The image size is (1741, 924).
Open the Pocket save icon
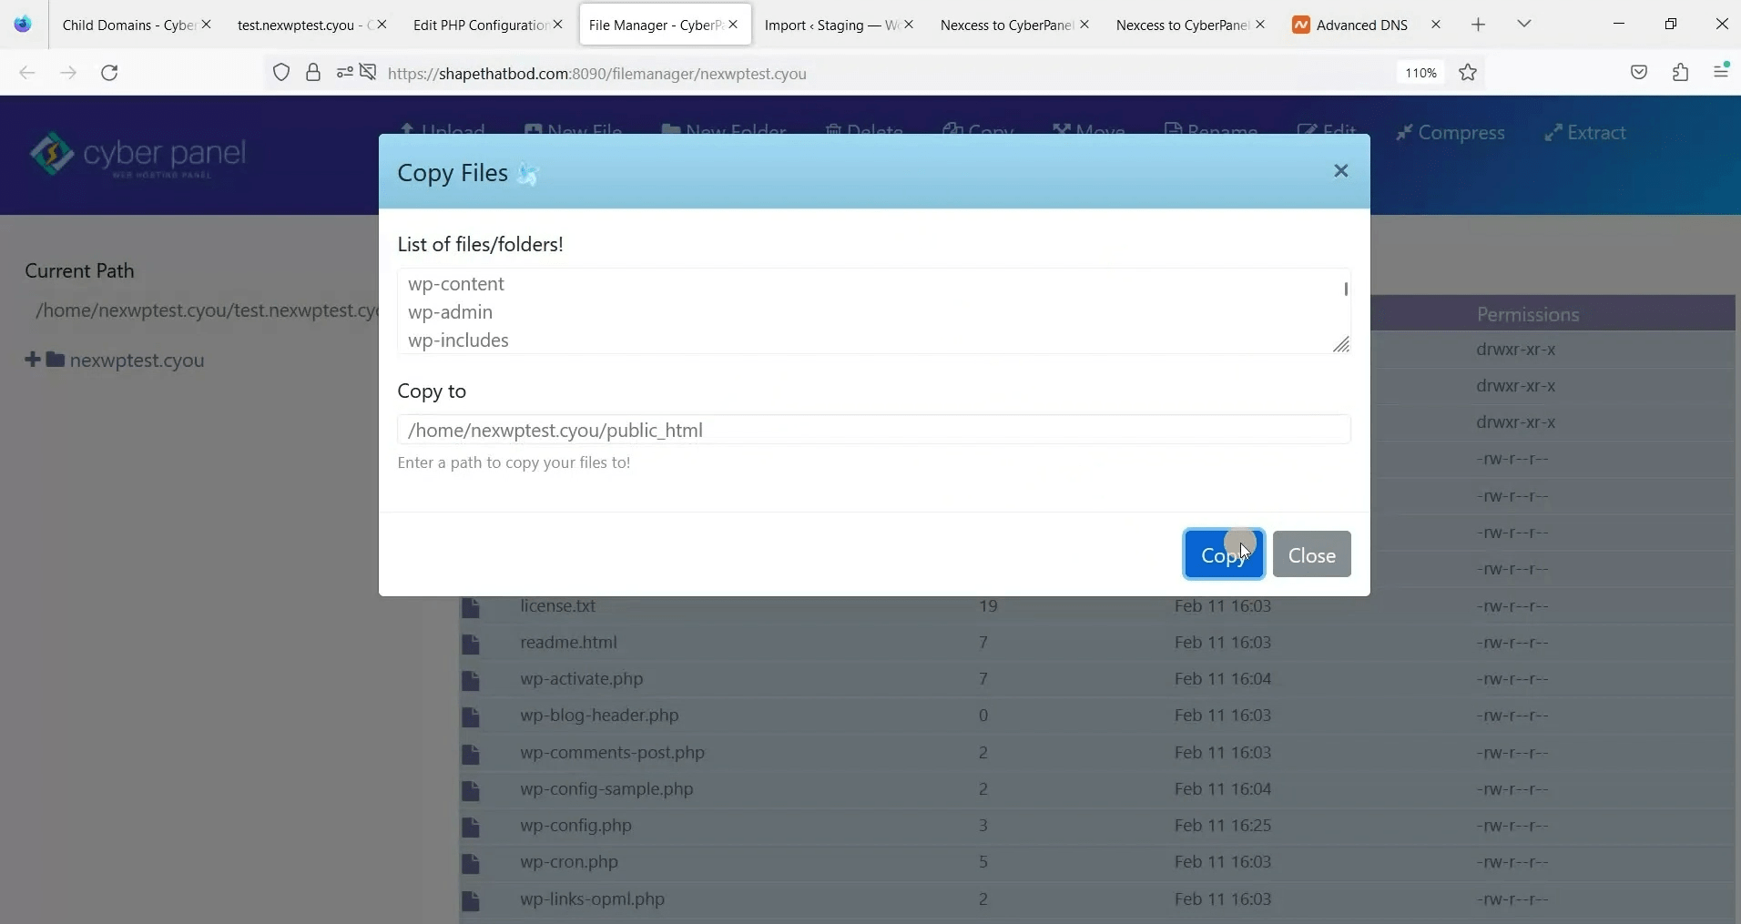pos(1639,73)
